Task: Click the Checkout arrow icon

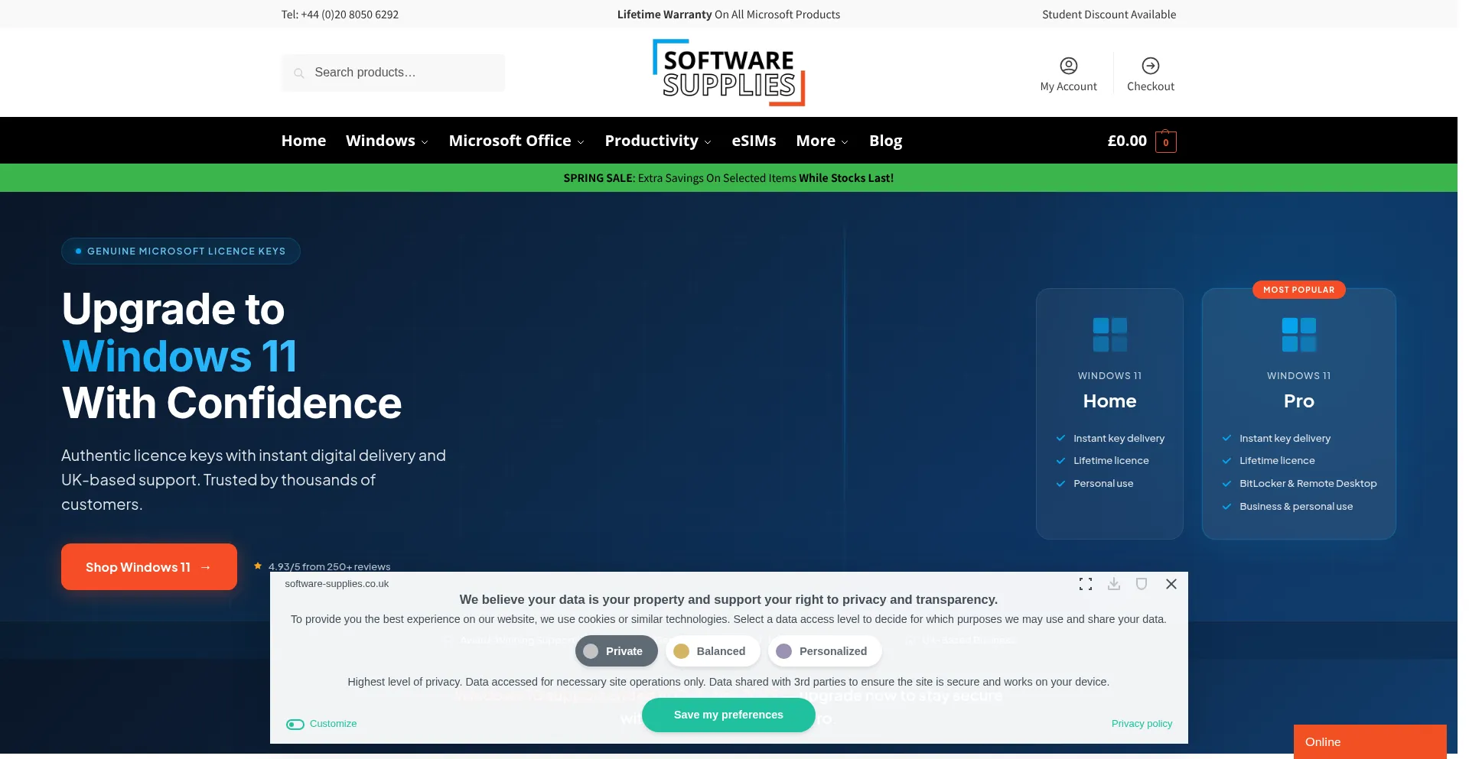Action: (1150, 66)
